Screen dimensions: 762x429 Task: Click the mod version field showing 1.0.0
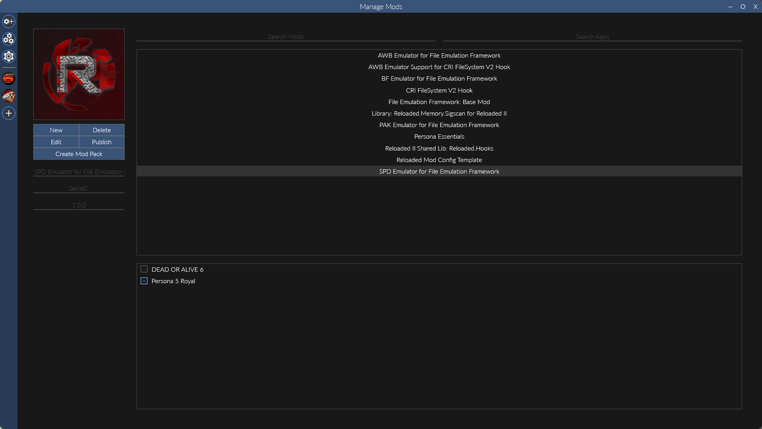click(x=79, y=205)
